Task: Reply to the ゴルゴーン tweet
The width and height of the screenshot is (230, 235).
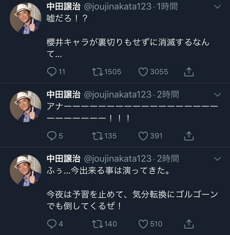Action: [52, 224]
